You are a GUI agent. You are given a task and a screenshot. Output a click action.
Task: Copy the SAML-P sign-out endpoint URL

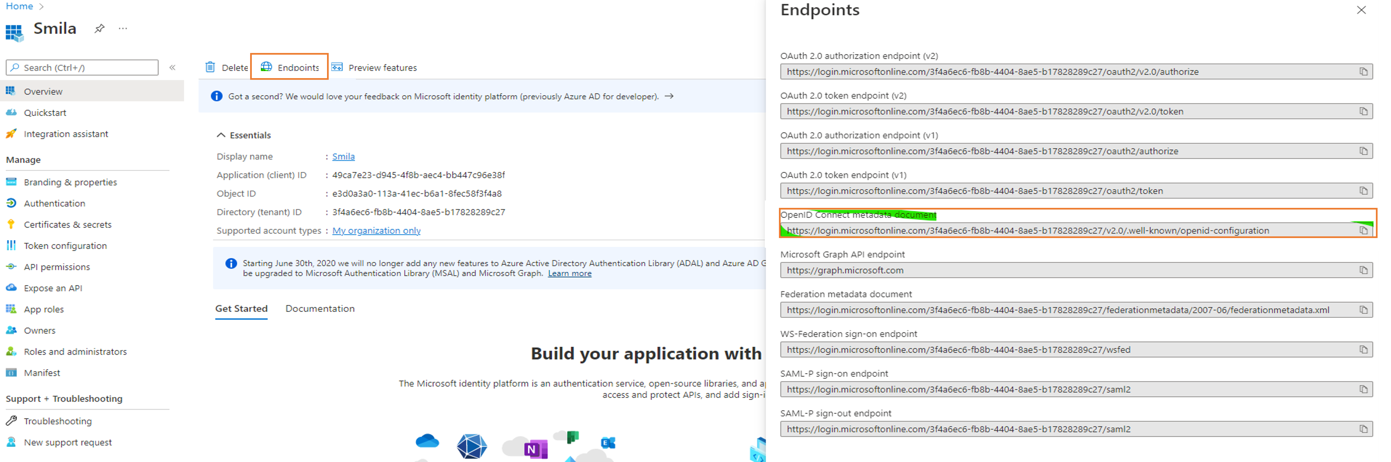pos(1363,429)
